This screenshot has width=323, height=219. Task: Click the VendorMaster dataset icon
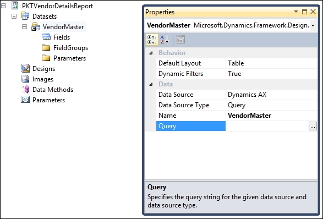pyautogui.click(x=36, y=26)
